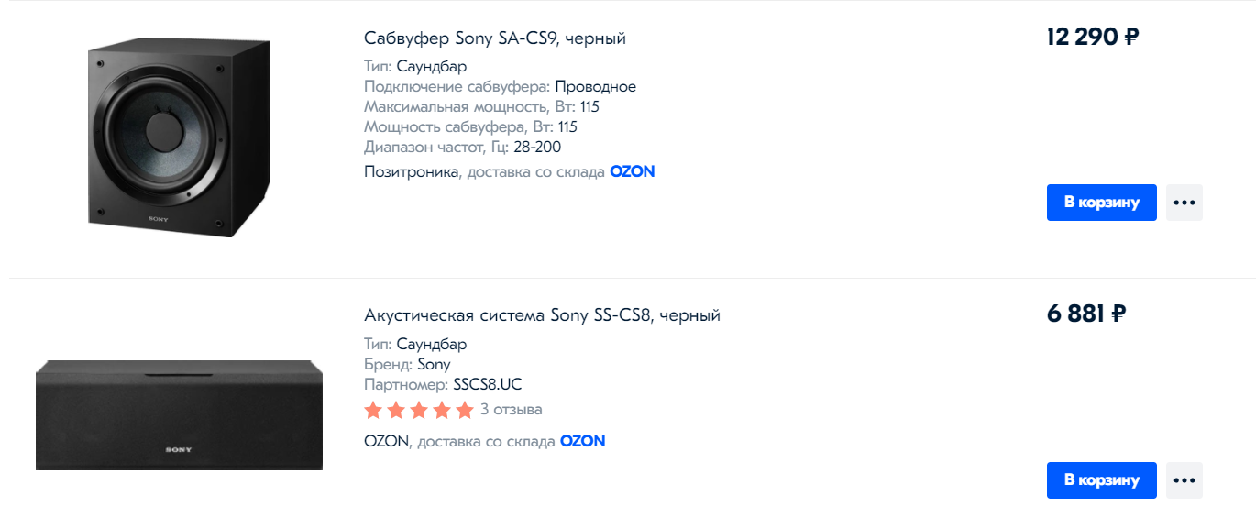Click blue OZON warehouse logo under SS-CS8 listing
This screenshot has height=517, width=1256.
582,441
